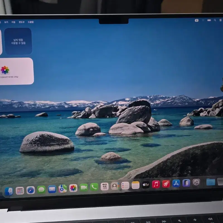Check battery status in menu bar
The image size is (223, 223).
(x=209, y=20)
